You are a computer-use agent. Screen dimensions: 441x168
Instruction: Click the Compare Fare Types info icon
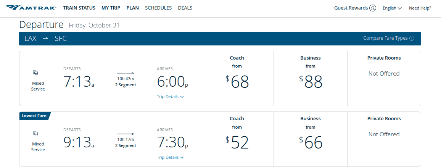[412, 39]
